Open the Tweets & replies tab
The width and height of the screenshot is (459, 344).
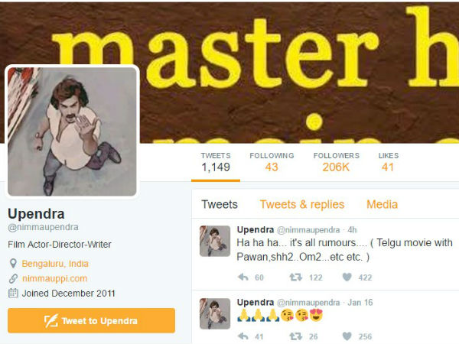pyautogui.click(x=302, y=204)
